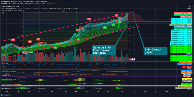The image size is (194, 97).
Task: Click the SuperGuppy:Fast EMA 8 label
Action: coord(181,38)
